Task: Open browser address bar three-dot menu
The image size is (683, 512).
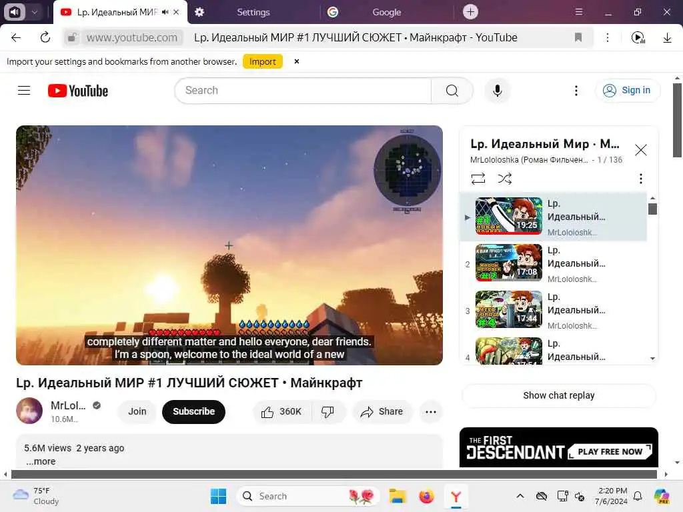Action: click(607, 37)
